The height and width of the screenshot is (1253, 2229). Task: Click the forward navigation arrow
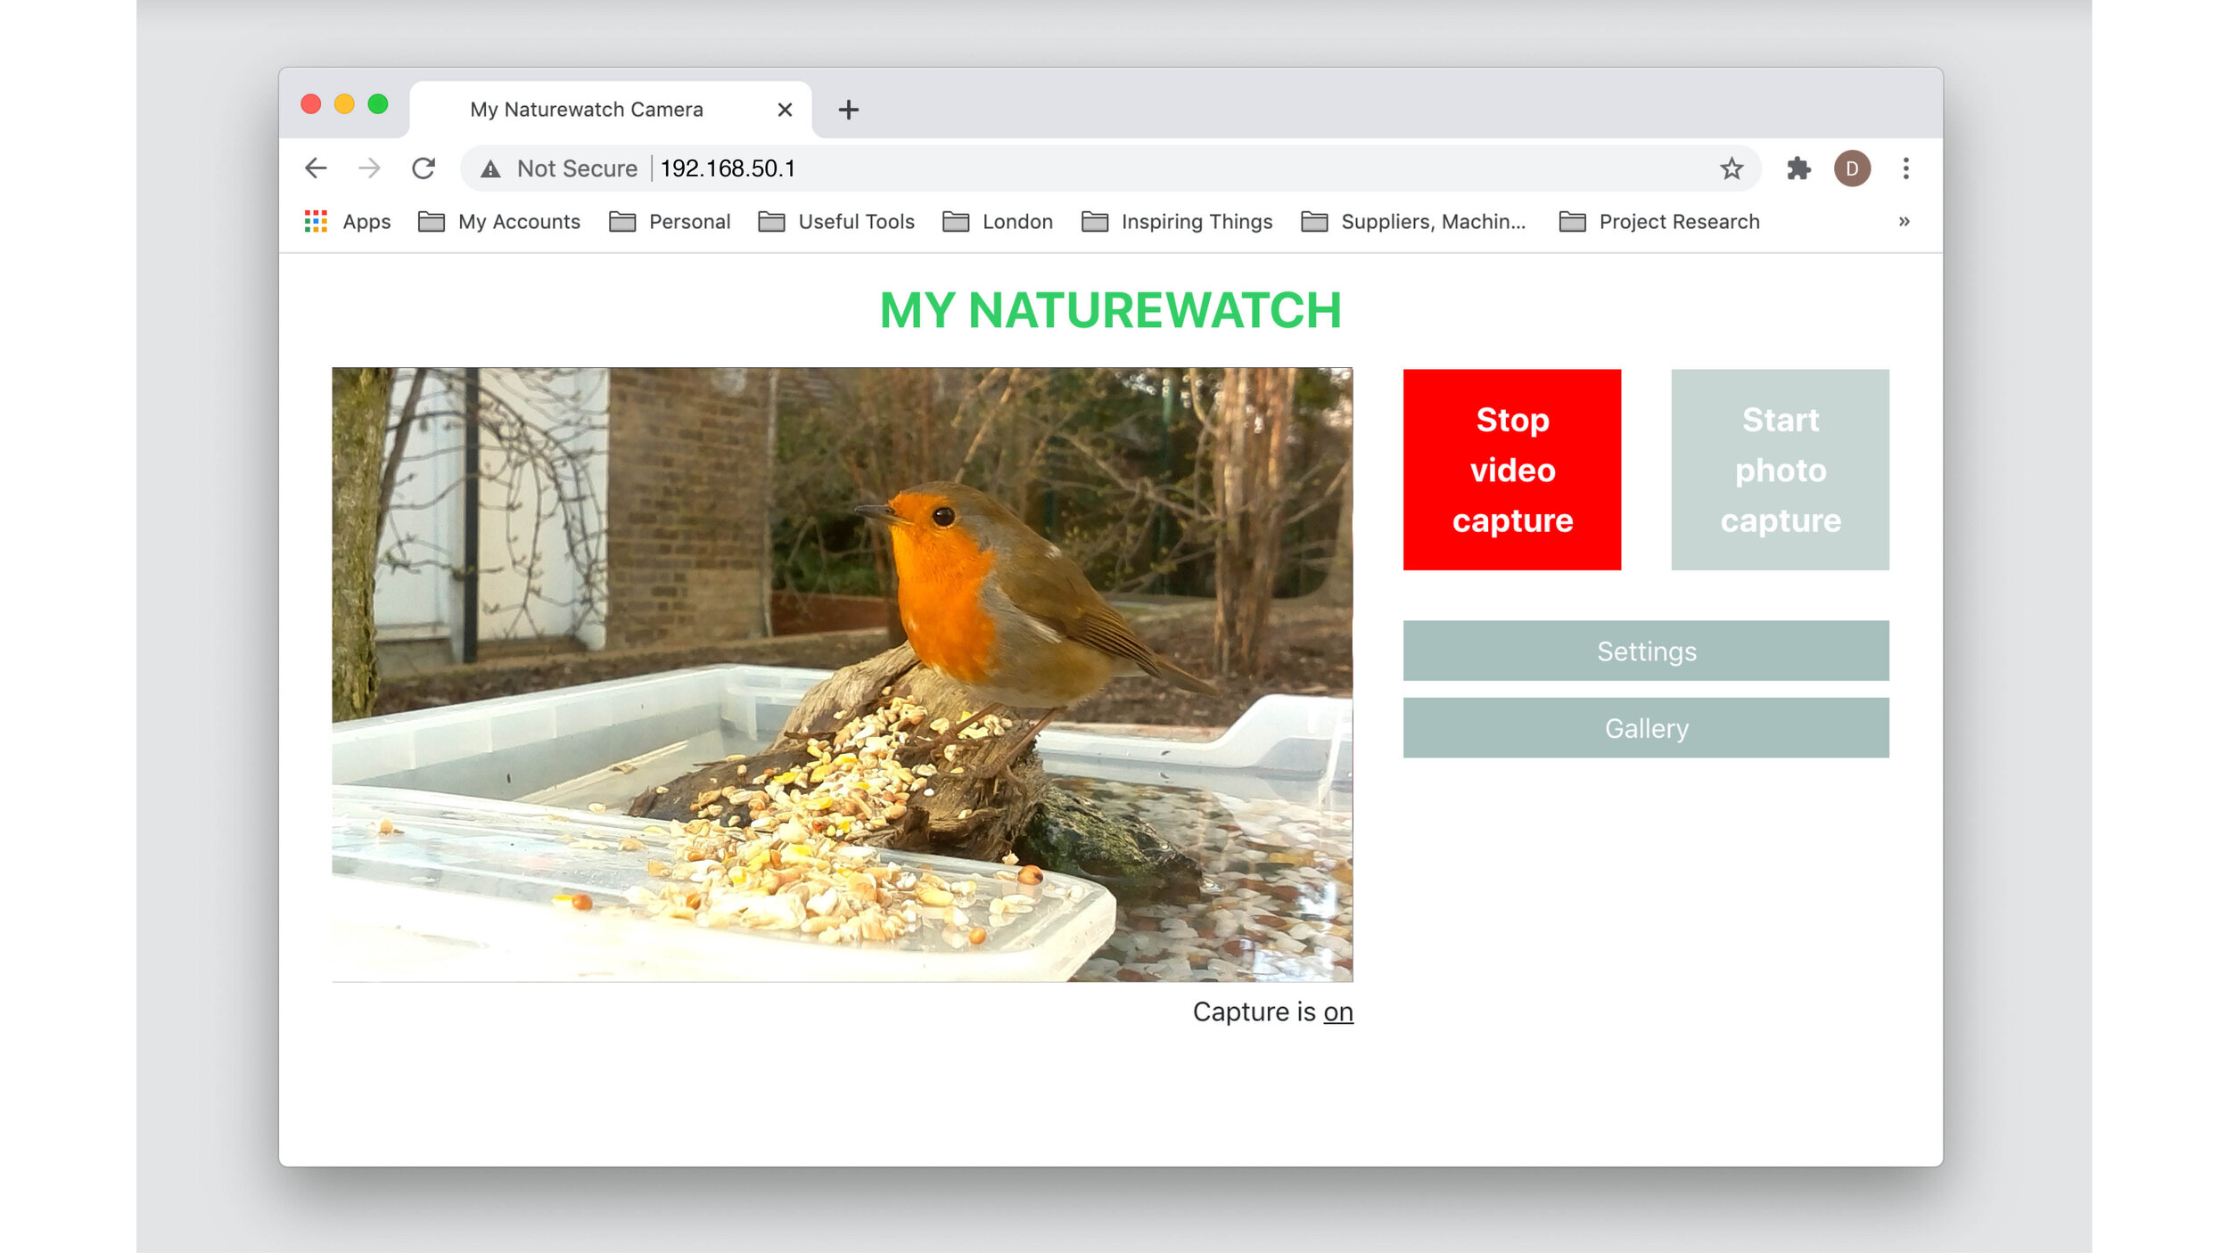[x=369, y=167]
